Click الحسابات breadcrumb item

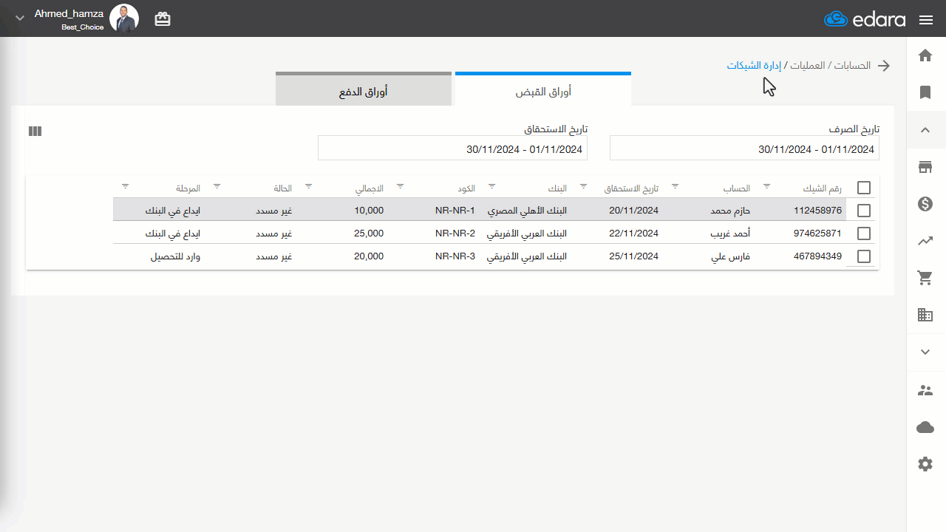[852, 66]
